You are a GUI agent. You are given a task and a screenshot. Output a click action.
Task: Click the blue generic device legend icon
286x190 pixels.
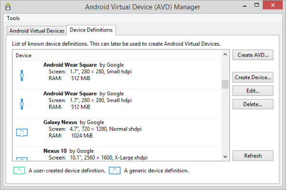(114, 170)
